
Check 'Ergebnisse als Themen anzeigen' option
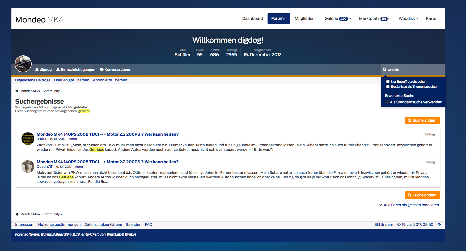(x=388, y=87)
